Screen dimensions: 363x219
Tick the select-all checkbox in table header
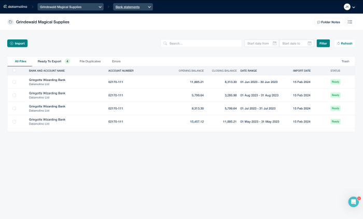click(15, 71)
